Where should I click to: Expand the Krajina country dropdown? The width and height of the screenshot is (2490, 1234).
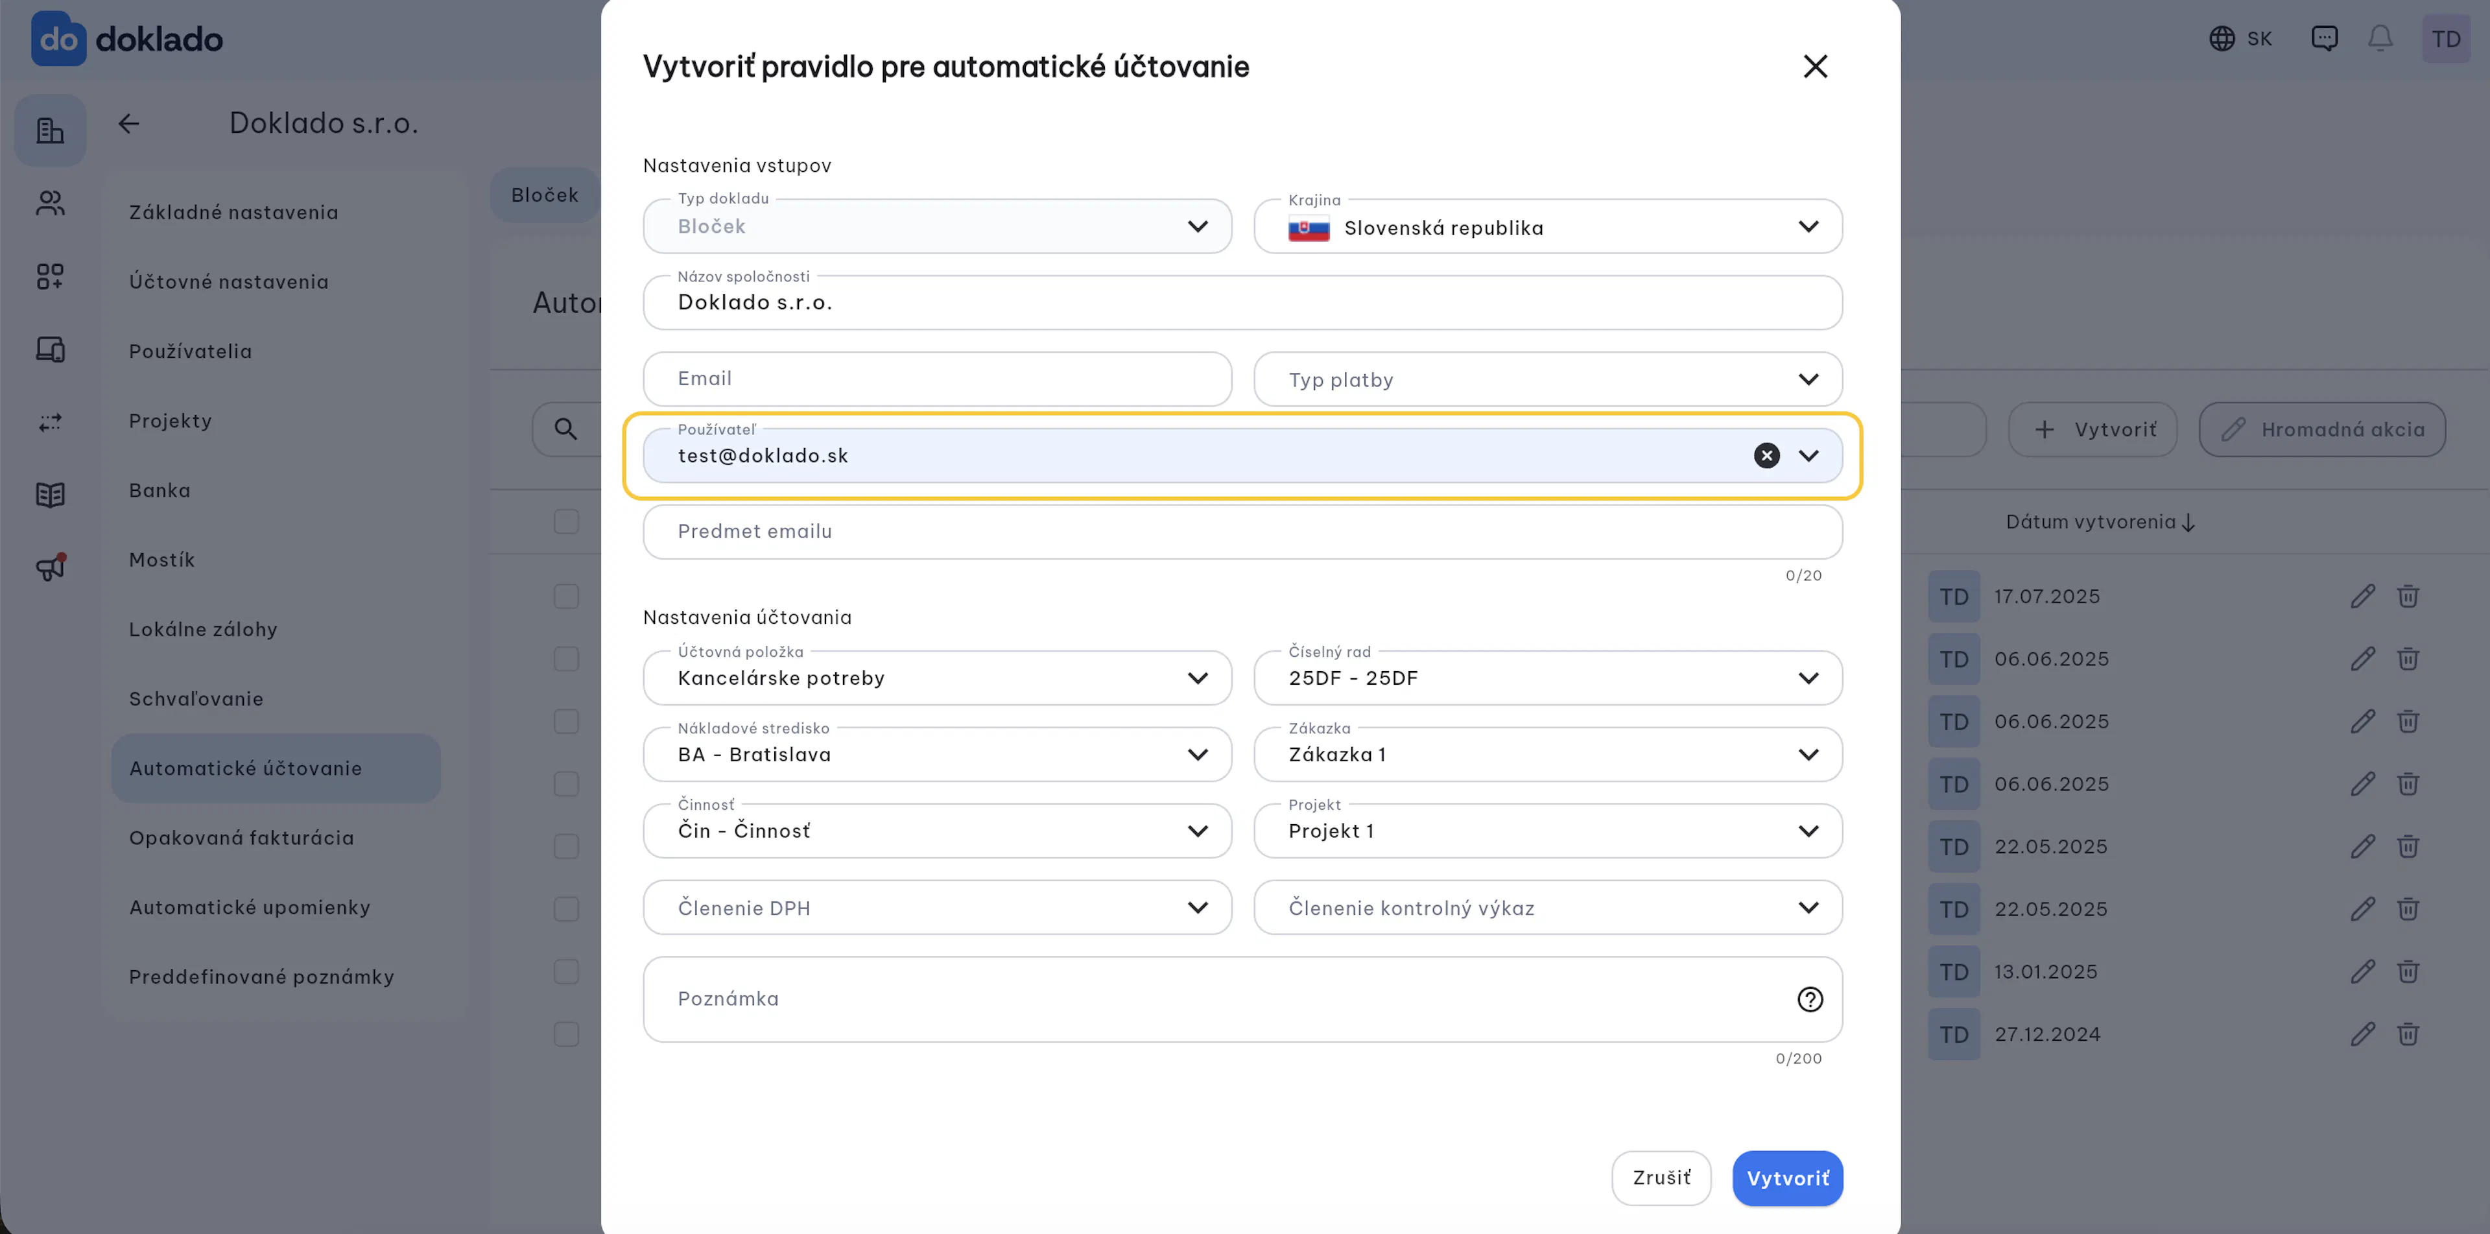(1548, 227)
